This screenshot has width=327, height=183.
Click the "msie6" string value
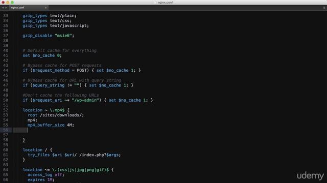[63, 36]
